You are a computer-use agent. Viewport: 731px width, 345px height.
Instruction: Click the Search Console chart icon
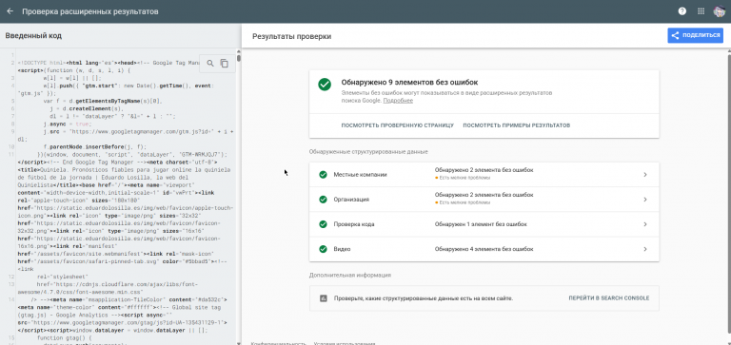323,298
